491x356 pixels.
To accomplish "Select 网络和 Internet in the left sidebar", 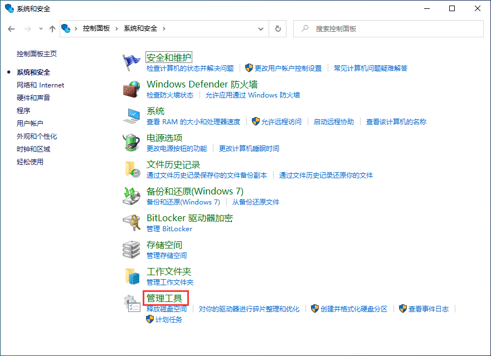I will [x=40, y=85].
